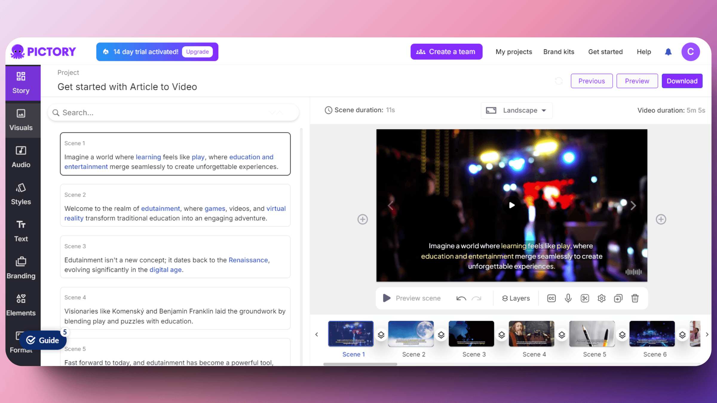
Task: Click the scissors trim scene icon
Action: point(585,298)
